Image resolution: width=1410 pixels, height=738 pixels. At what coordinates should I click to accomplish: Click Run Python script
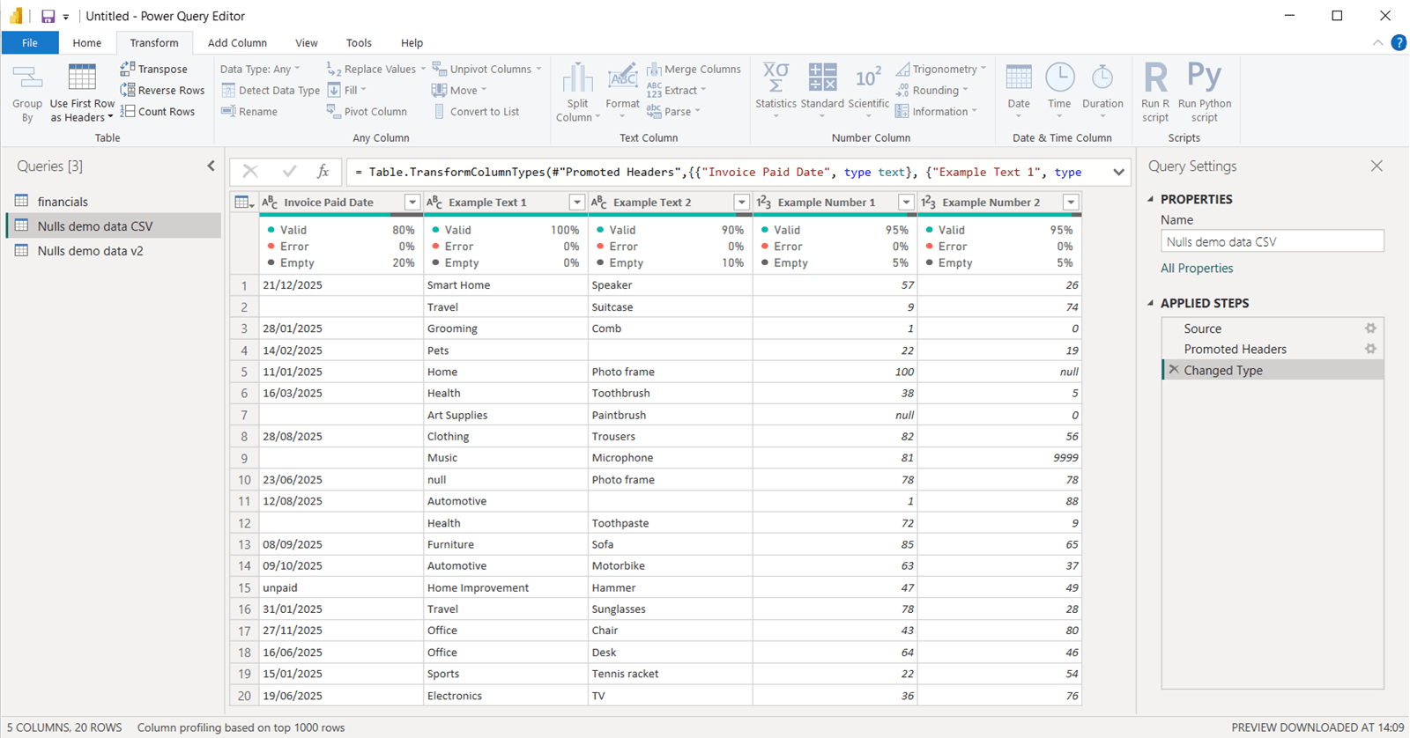pos(1205,91)
